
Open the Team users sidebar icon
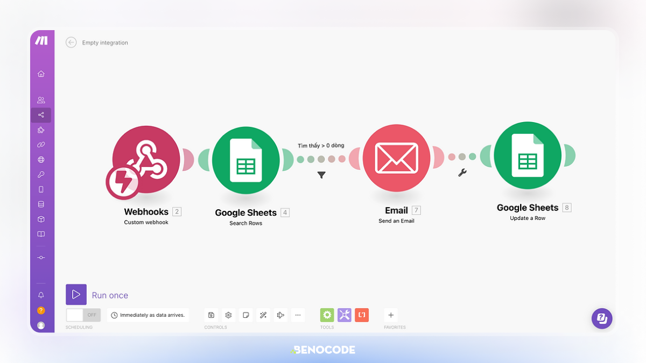41,100
